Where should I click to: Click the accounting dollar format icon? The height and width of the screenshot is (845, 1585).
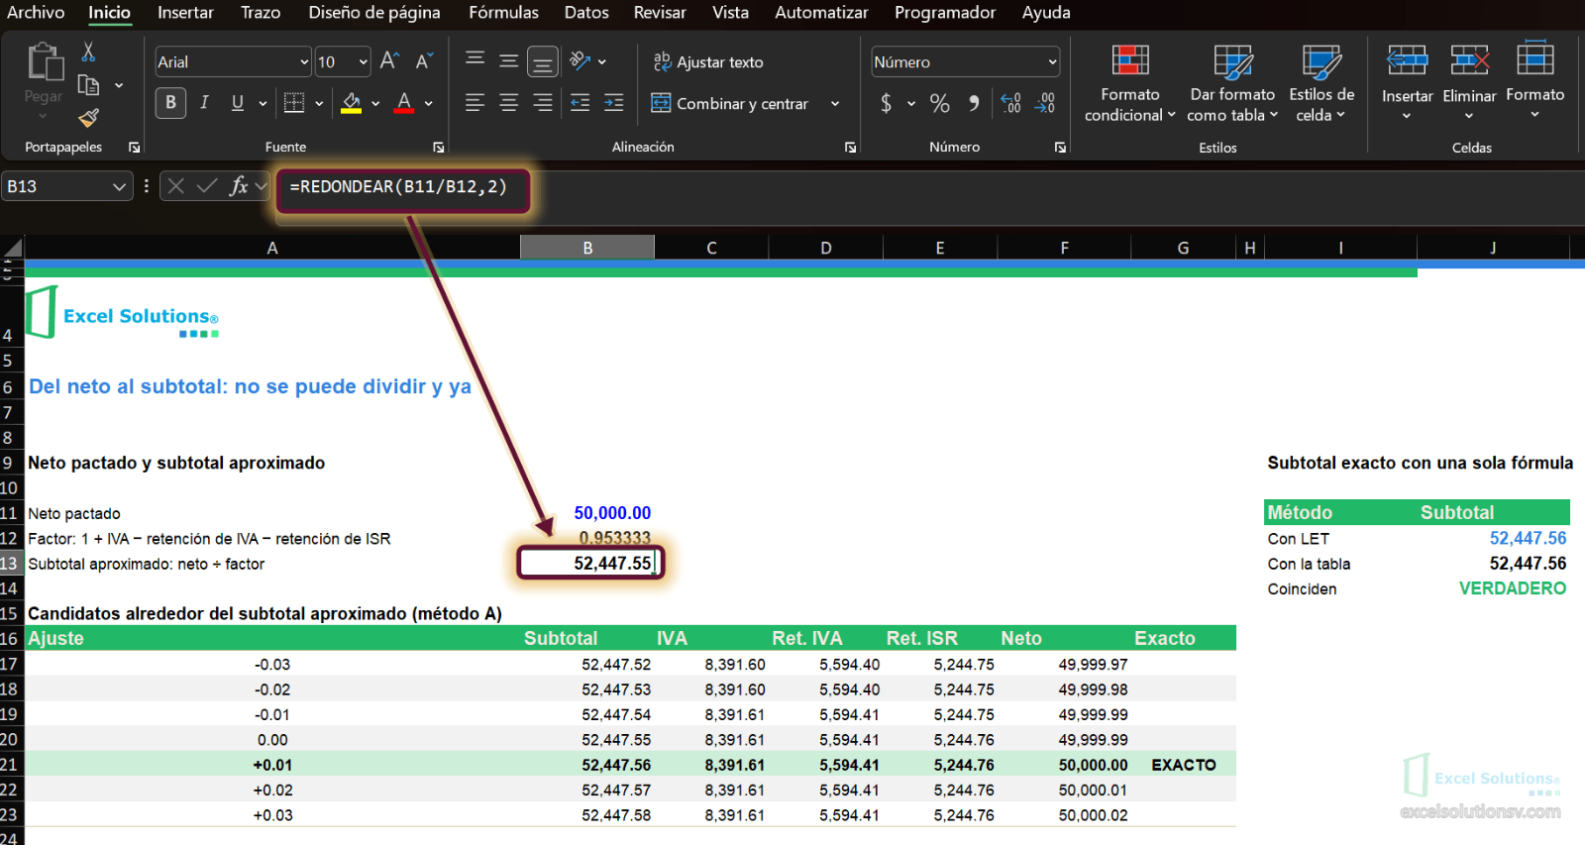point(886,103)
